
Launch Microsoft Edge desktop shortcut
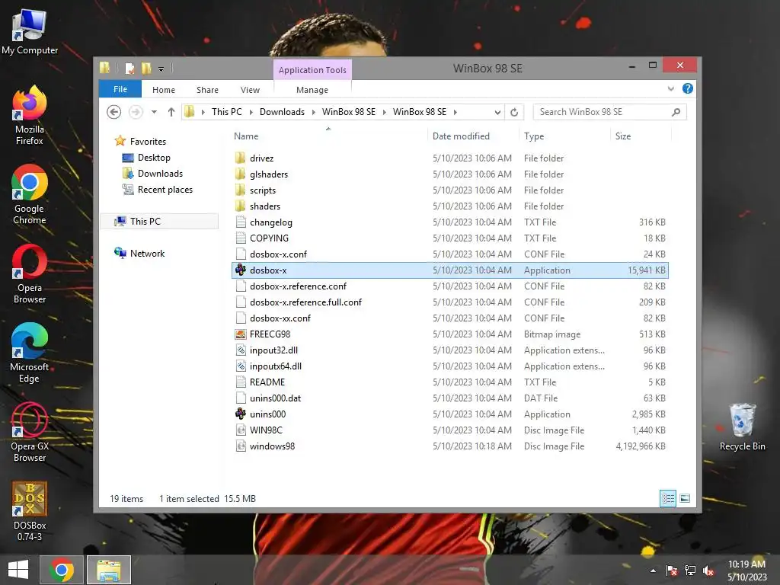[30, 353]
